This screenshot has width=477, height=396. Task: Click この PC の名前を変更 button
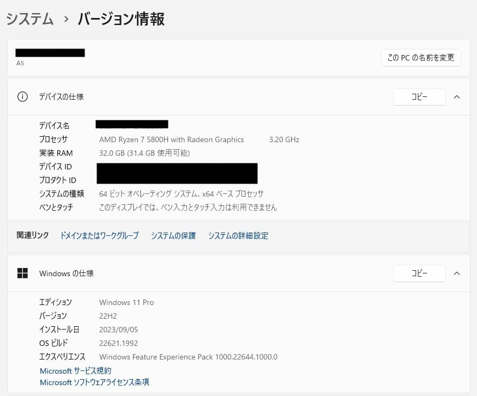[x=420, y=58]
